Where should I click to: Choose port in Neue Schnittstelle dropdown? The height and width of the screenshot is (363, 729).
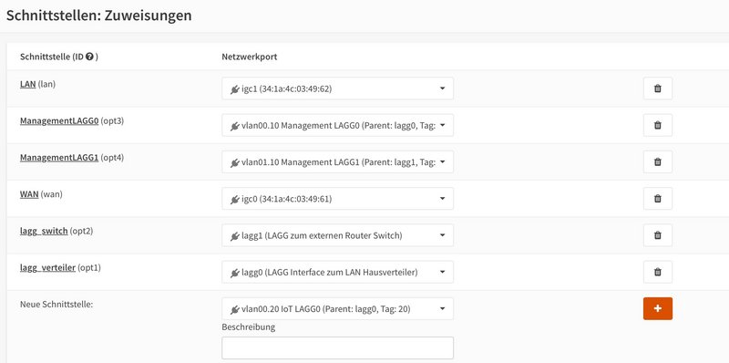pyautogui.click(x=337, y=309)
